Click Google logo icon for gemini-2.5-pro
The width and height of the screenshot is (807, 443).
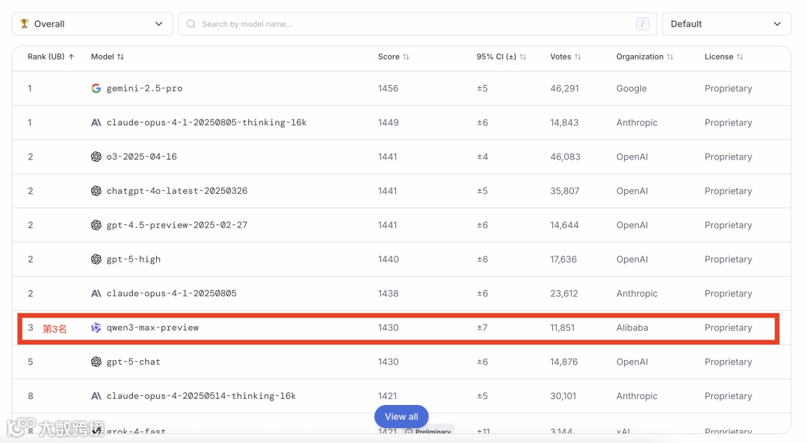coord(96,89)
